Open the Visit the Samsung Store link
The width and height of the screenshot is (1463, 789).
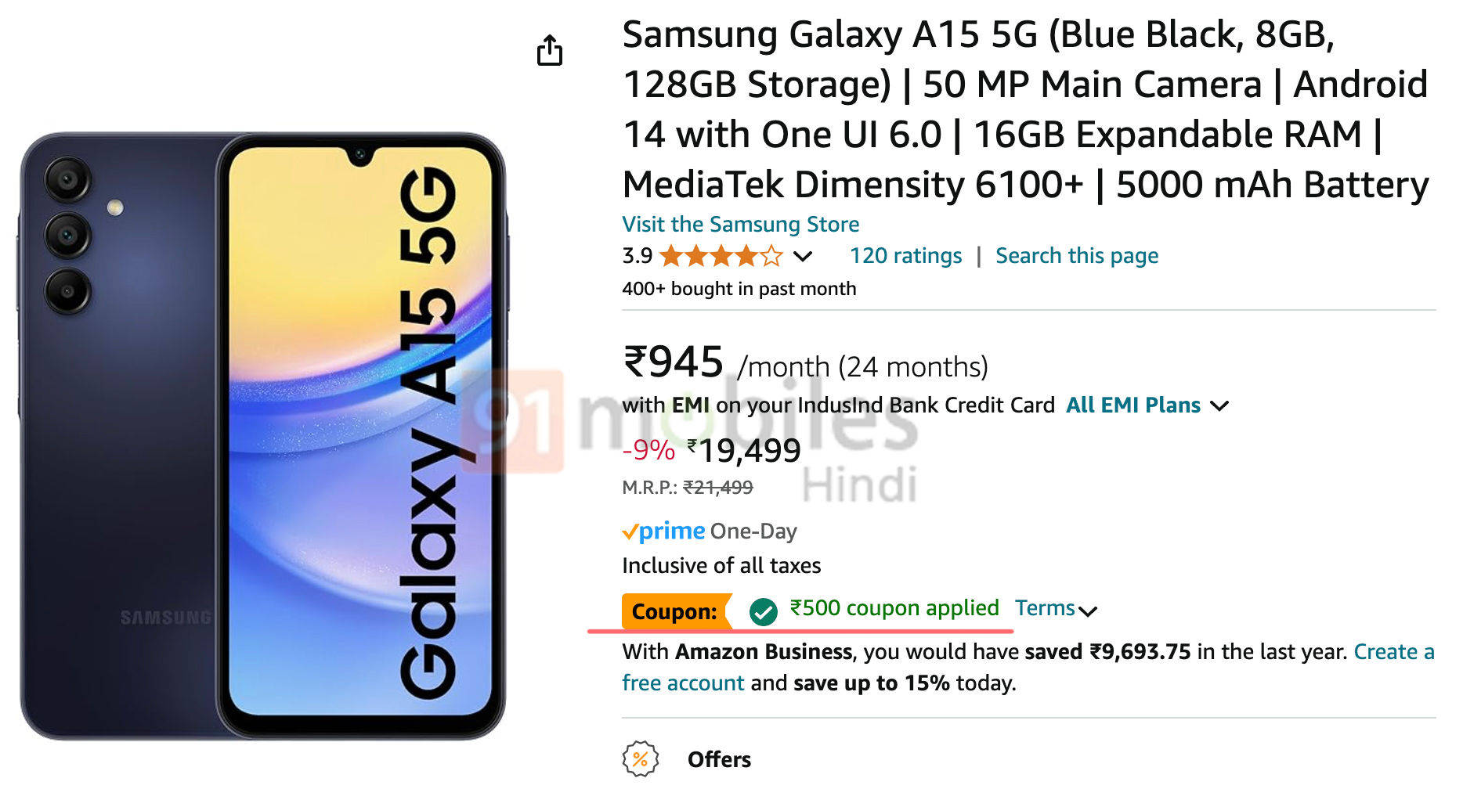click(x=740, y=224)
